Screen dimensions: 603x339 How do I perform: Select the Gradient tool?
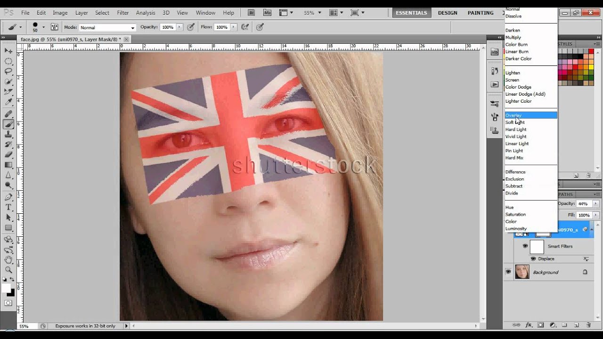pos(8,165)
